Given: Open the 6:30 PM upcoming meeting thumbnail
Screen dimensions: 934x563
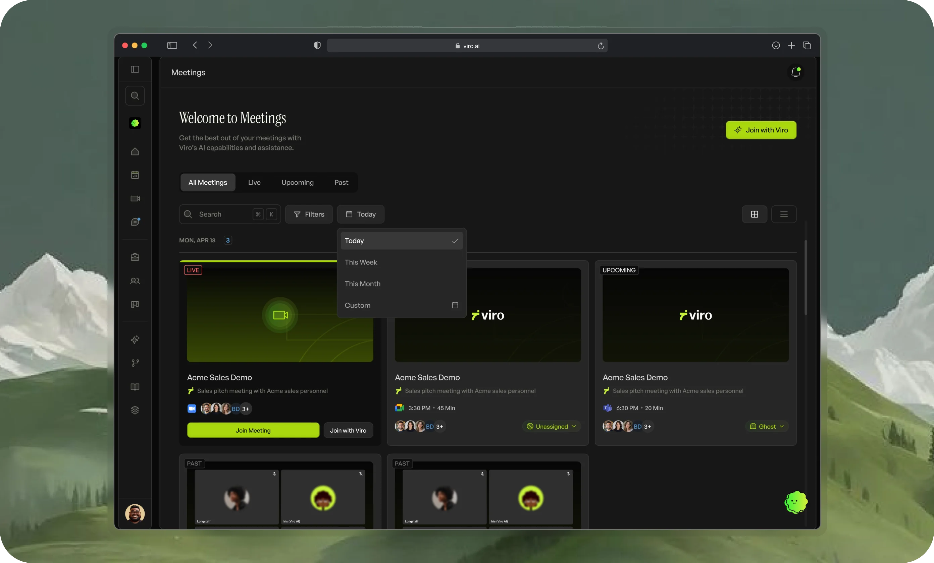Looking at the screenshot, I should pyautogui.click(x=695, y=315).
